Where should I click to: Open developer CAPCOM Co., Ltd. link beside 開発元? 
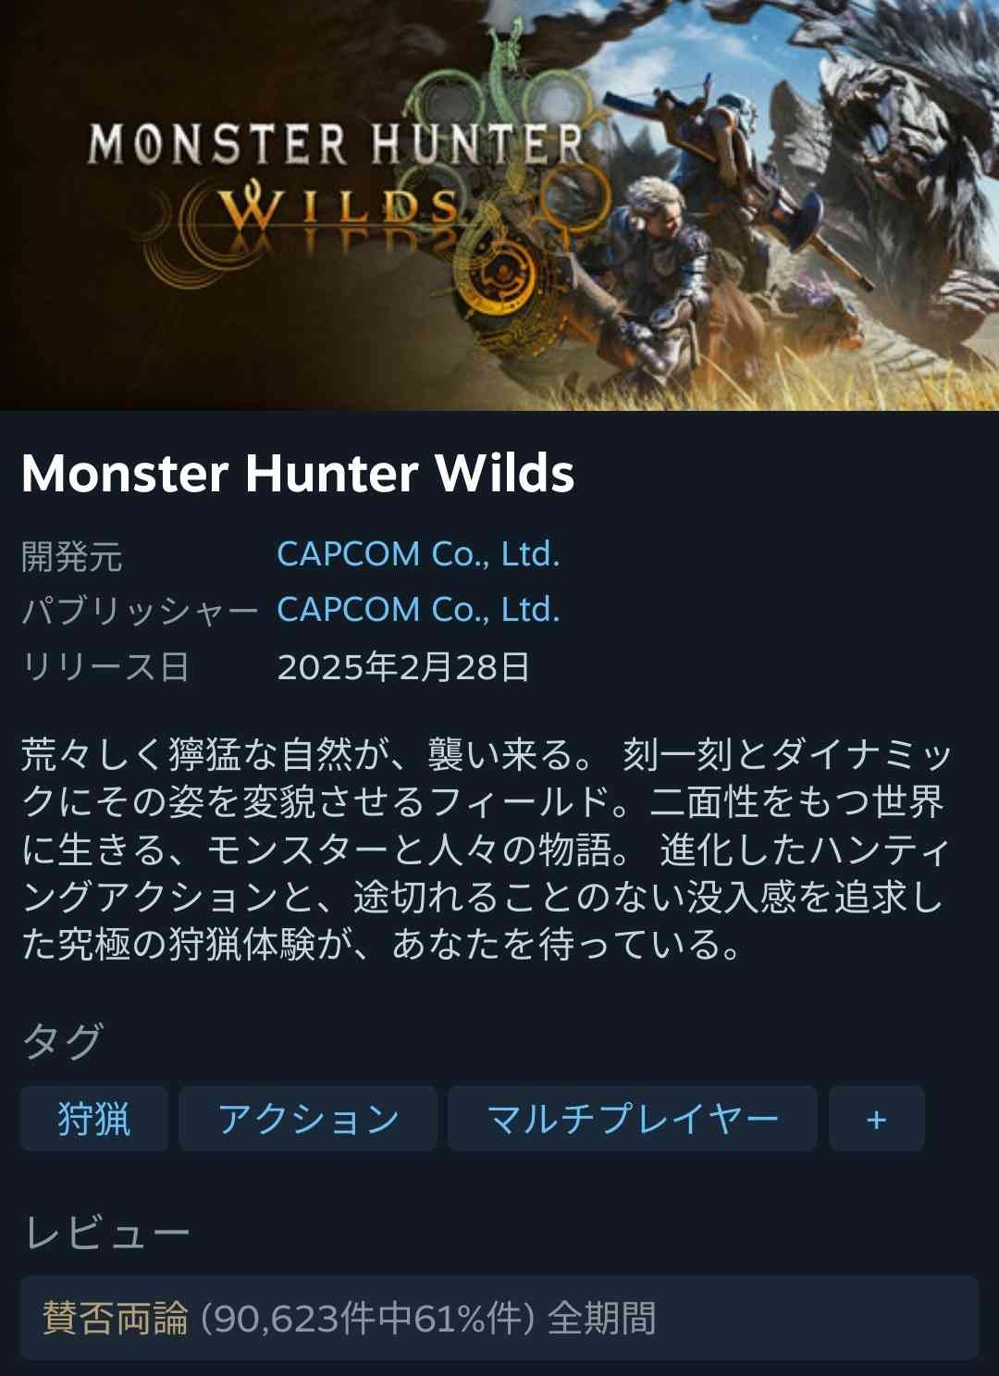tap(418, 554)
